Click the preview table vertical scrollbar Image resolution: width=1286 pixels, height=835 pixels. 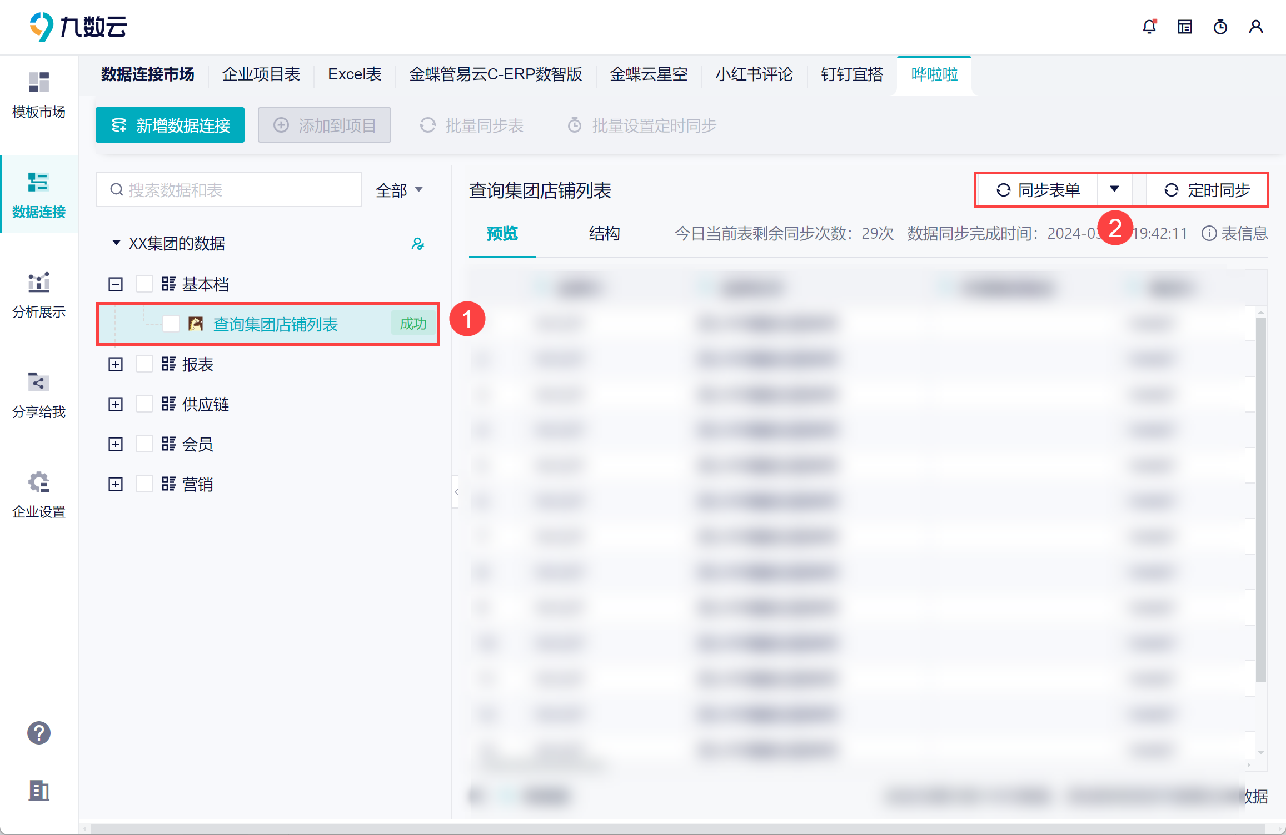pyautogui.click(x=1261, y=500)
